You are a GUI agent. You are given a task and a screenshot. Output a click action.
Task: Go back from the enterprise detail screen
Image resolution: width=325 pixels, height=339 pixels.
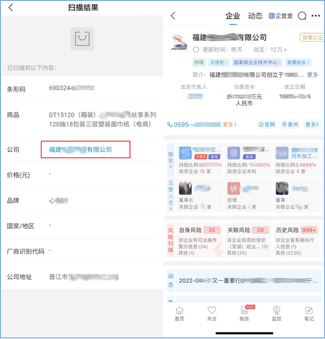(x=173, y=16)
